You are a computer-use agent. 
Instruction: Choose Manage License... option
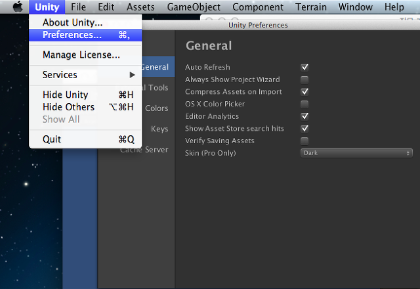(x=85, y=55)
